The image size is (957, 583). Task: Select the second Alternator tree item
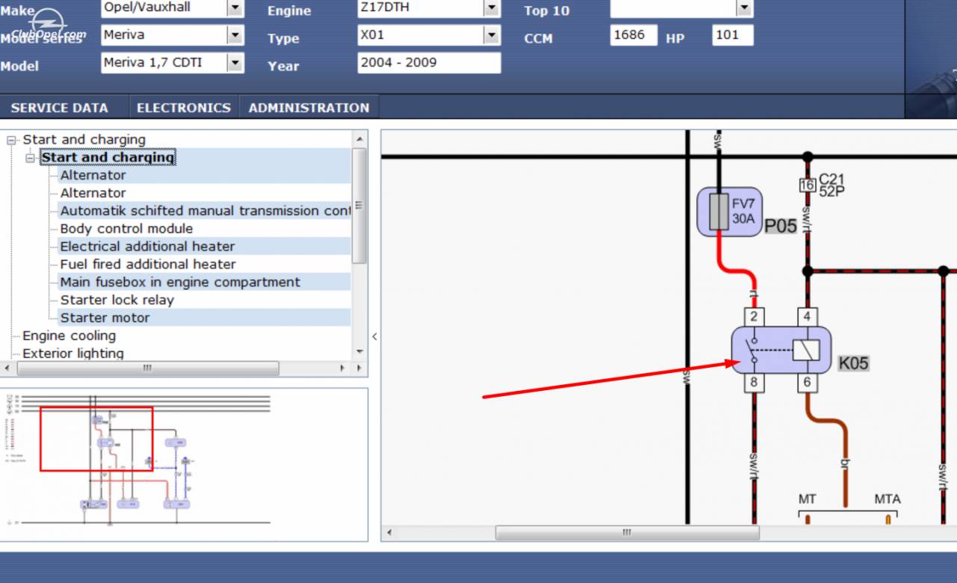click(93, 193)
